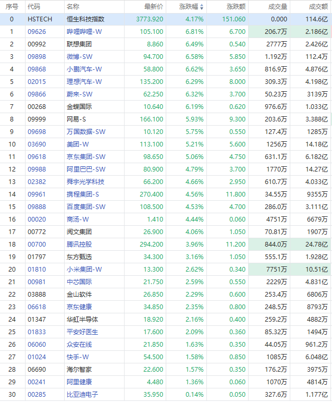332x403 pixels.
Task: Sort by 涨跌幅 using the sort arrow icon
Action: click(202, 7)
